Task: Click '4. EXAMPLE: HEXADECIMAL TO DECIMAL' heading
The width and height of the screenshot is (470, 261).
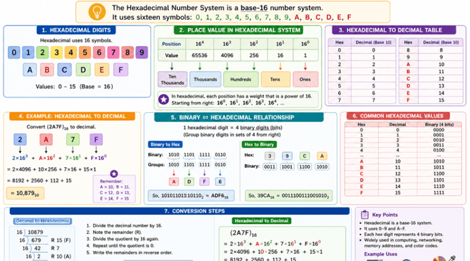Action: (72, 116)
